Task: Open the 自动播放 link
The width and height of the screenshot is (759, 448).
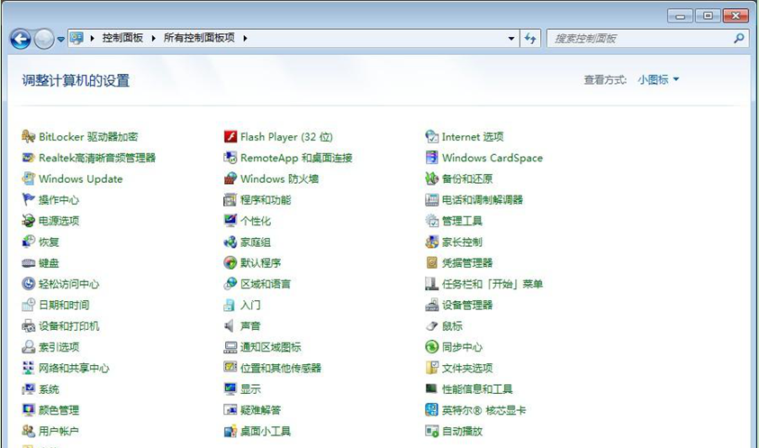Action: pos(462,431)
